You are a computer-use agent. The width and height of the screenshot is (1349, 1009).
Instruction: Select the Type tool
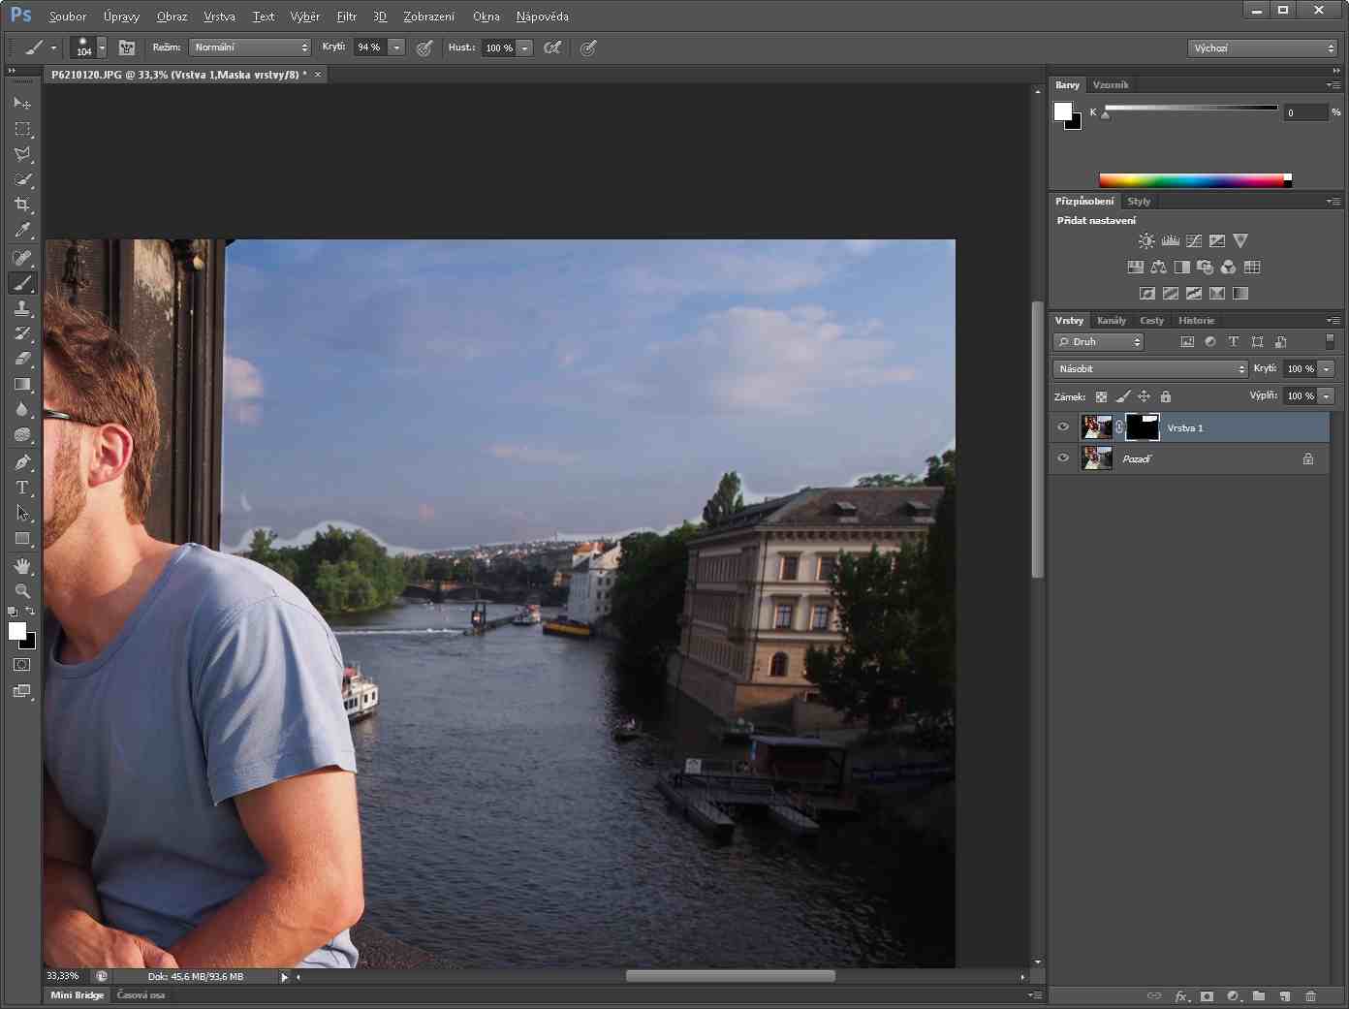click(x=22, y=488)
